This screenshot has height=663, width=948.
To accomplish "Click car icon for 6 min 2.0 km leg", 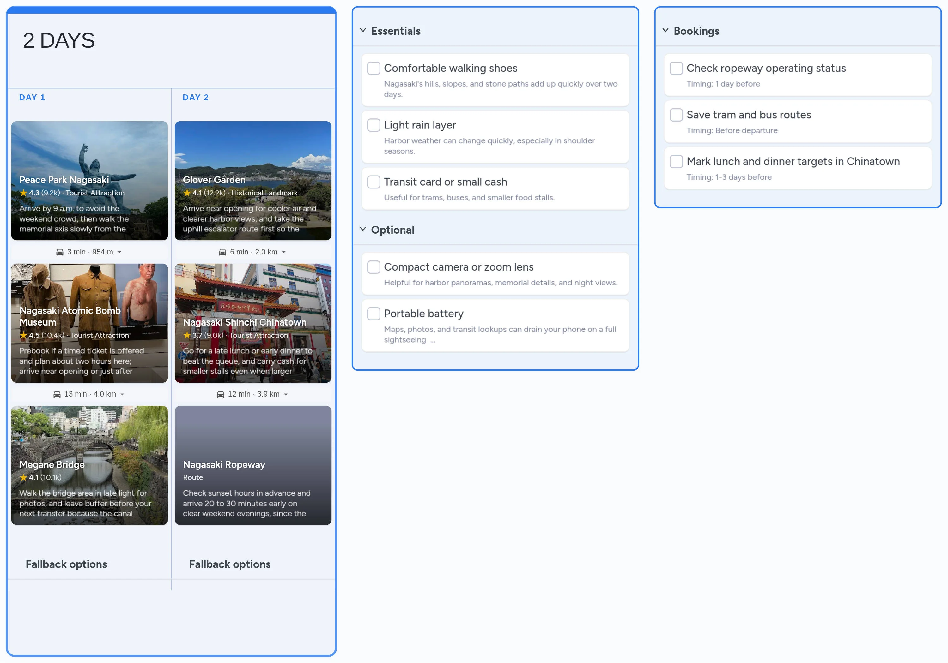I will (222, 252).
